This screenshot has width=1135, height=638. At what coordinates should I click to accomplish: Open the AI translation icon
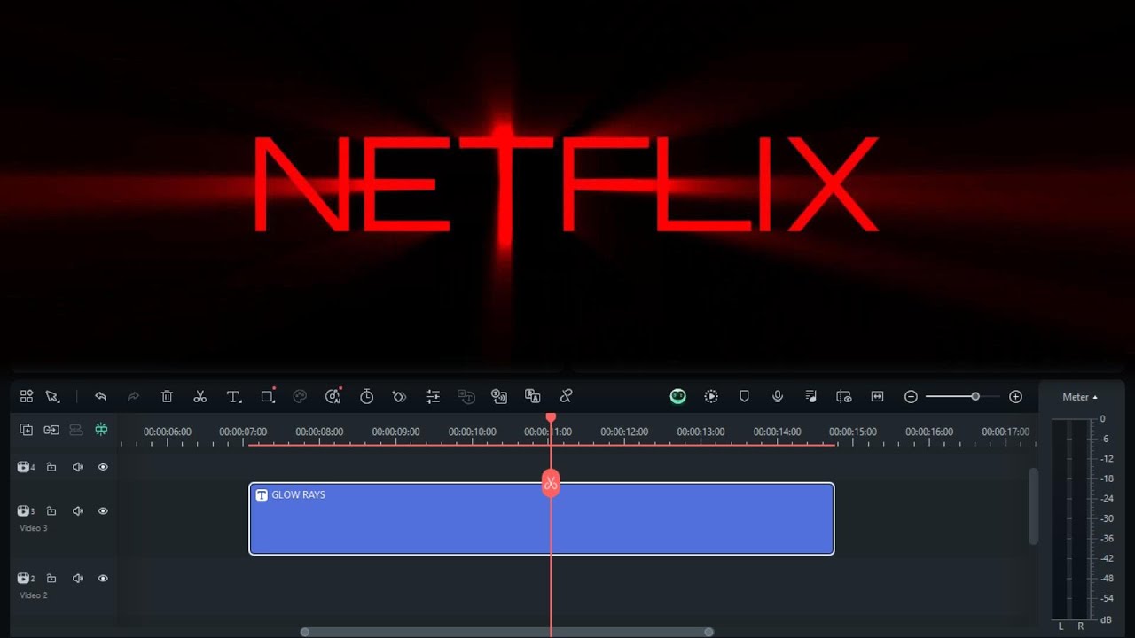pyautogui.click(x=533, y=396)
